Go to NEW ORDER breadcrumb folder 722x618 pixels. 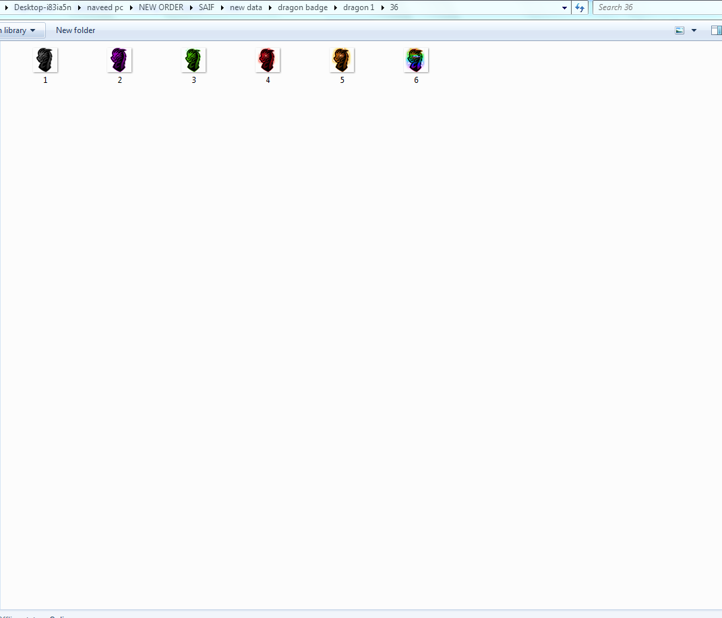click(x=161, y=7)
